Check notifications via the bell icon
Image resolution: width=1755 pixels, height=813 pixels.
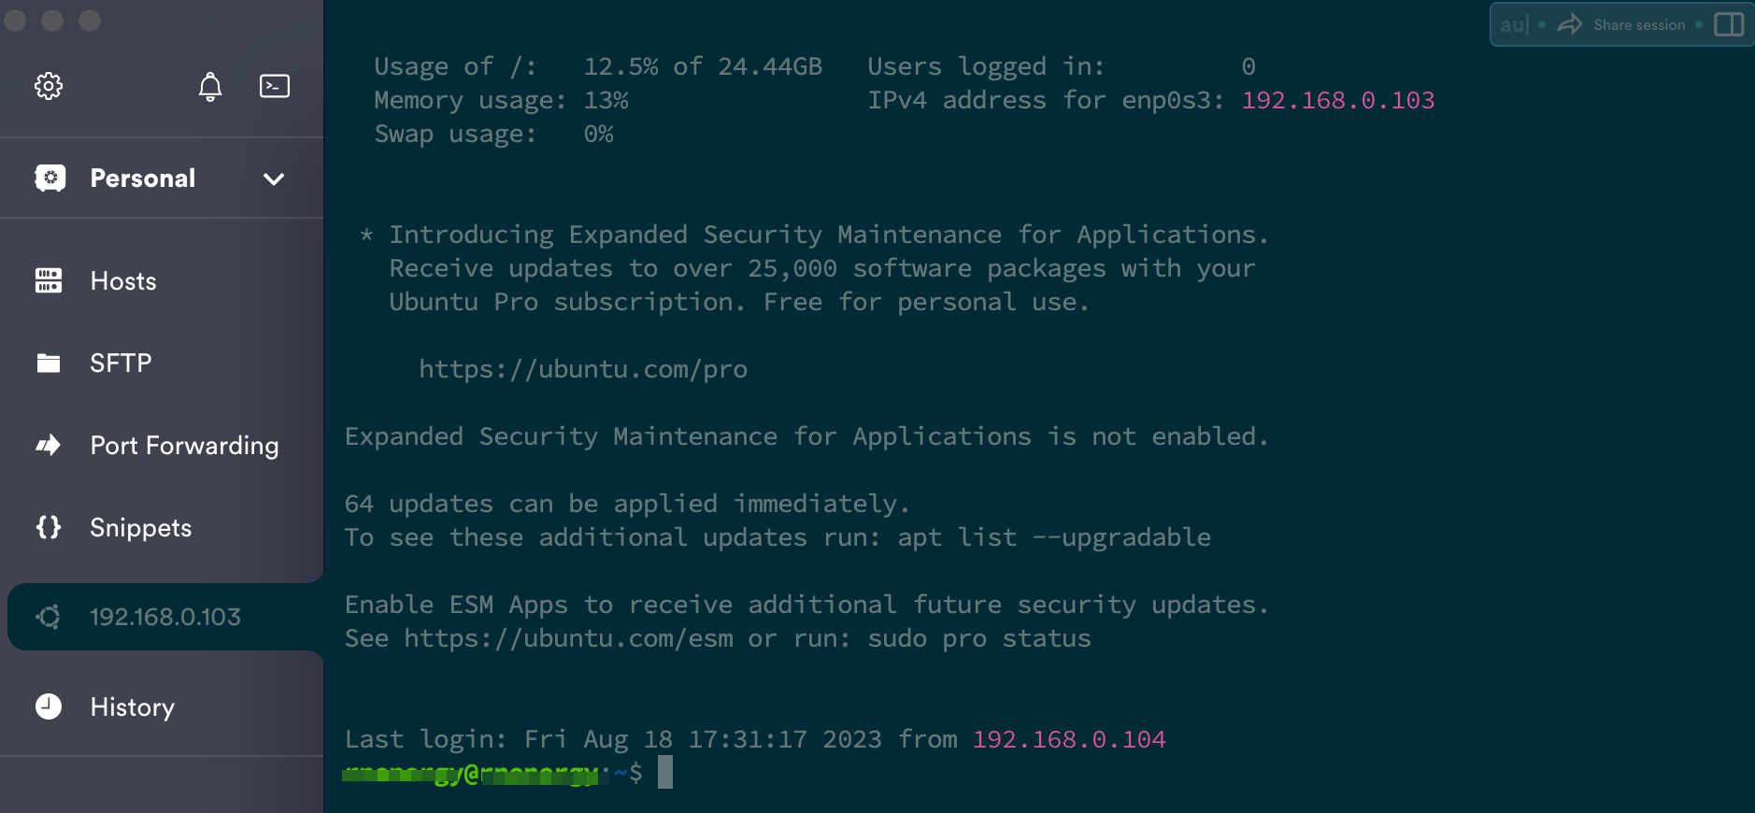209,86
